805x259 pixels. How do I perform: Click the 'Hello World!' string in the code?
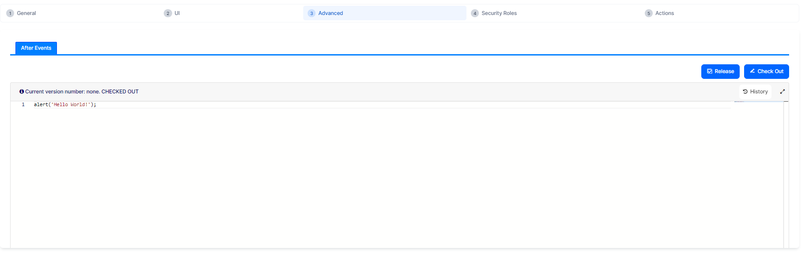(71, 105)
